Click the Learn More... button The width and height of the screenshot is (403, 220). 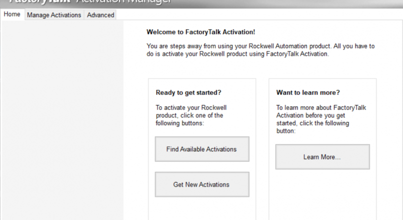click(322, 157)
